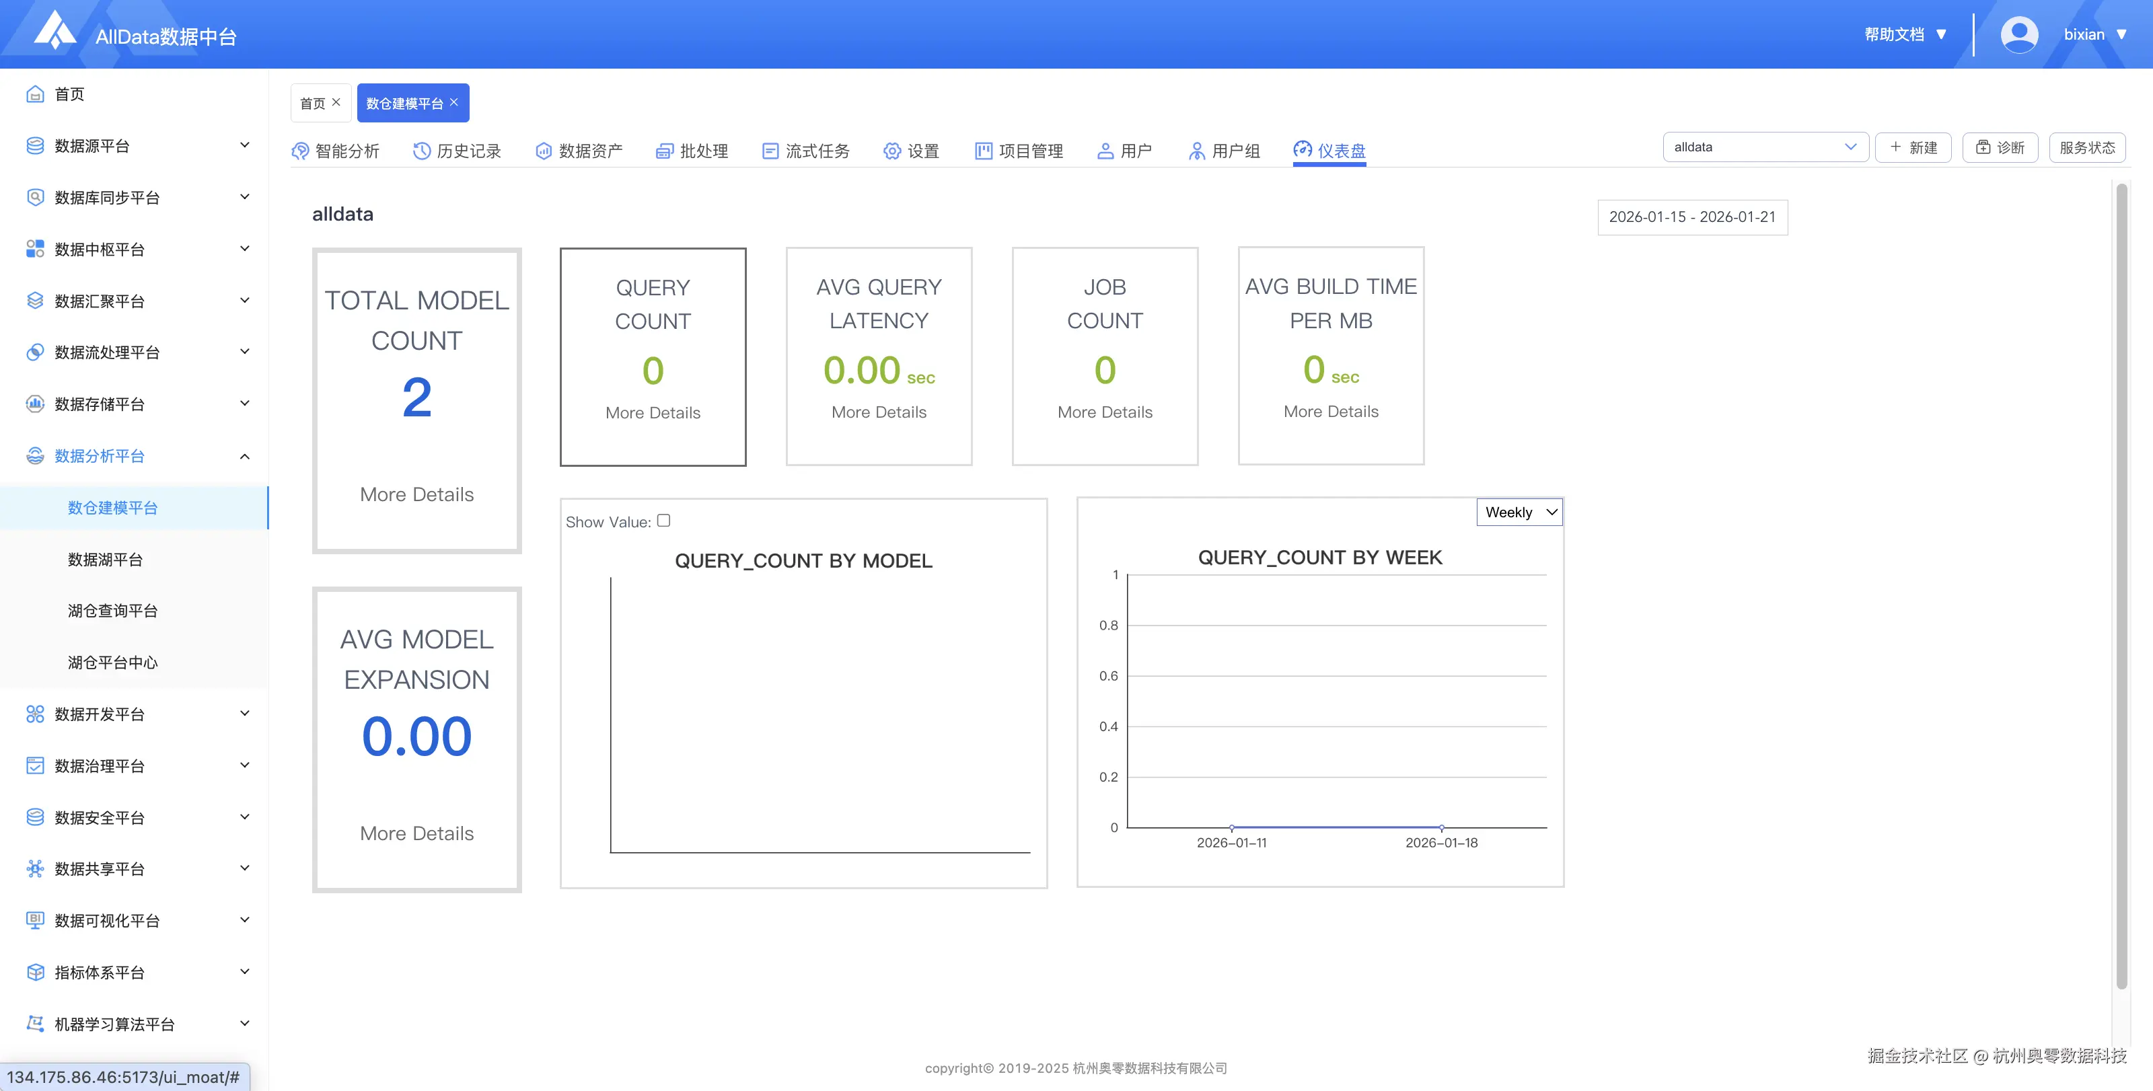The image size is (2153, 1091).
Task: Open 智能分析 tab icon
Action: (x=300, y=151)
